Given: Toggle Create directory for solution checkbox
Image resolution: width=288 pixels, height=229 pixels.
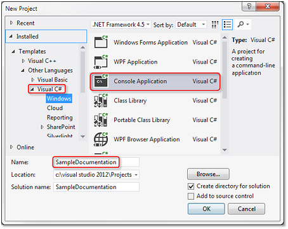Looking at the screenshot, I should point(191,186).
